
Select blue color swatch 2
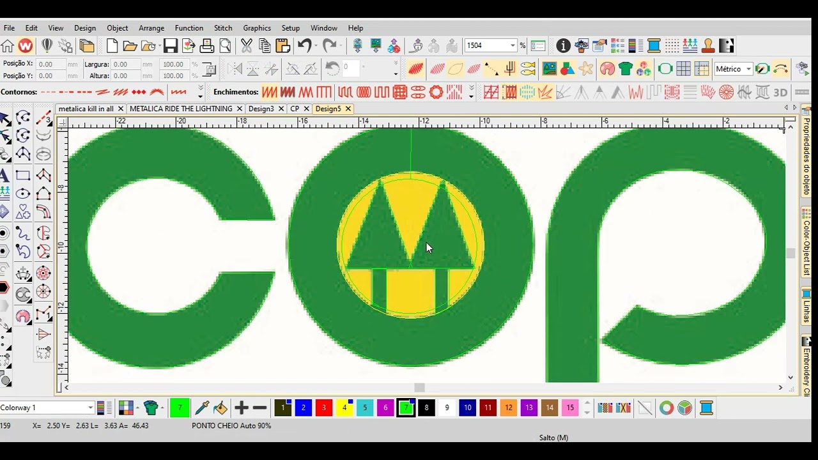[x=303, y=408]
